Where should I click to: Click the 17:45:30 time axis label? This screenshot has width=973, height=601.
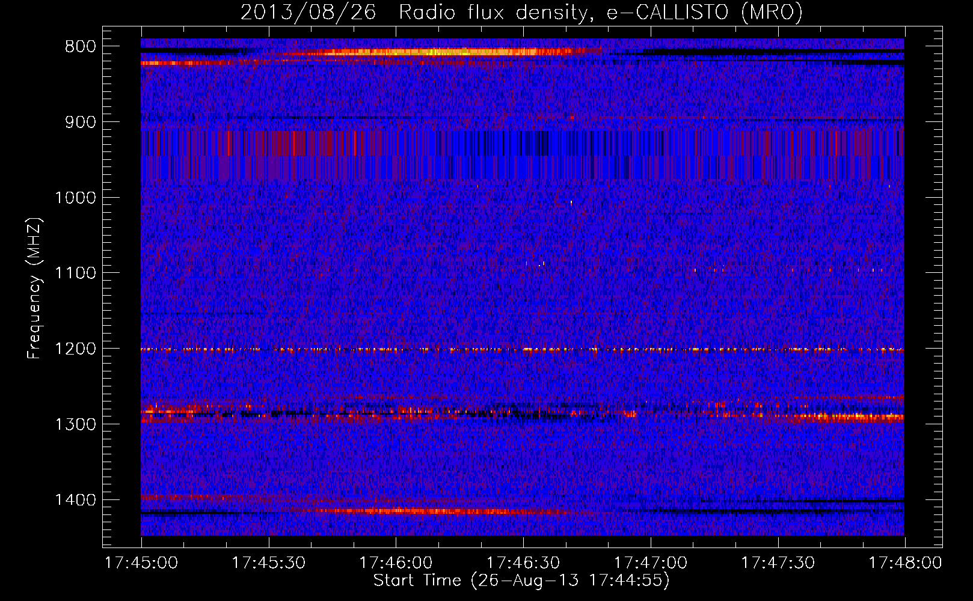coord(268,563)
